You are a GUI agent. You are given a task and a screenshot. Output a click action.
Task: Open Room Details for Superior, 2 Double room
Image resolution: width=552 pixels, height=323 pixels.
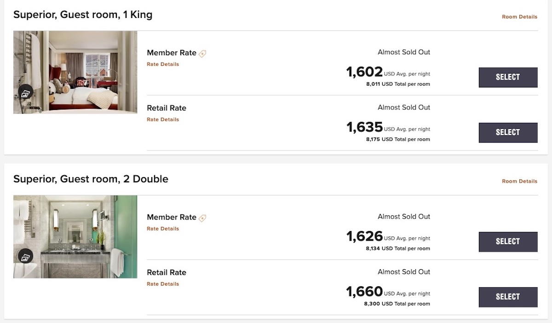(x=519, y=181)
